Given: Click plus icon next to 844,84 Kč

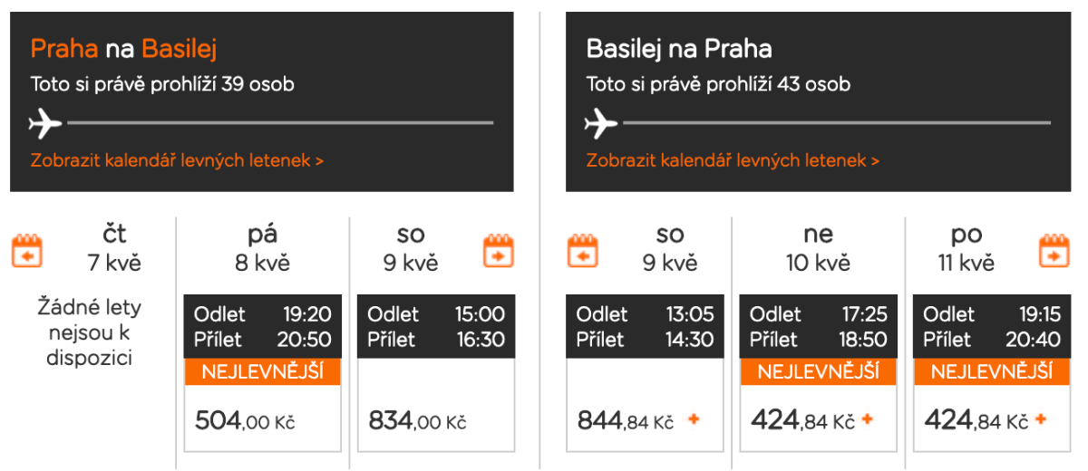Looking at the screenshot, I should (x=695, y=420).
